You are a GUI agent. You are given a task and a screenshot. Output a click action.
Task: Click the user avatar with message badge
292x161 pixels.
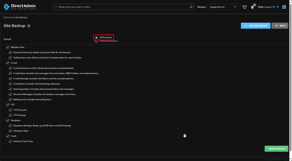(x=252, y=7)
